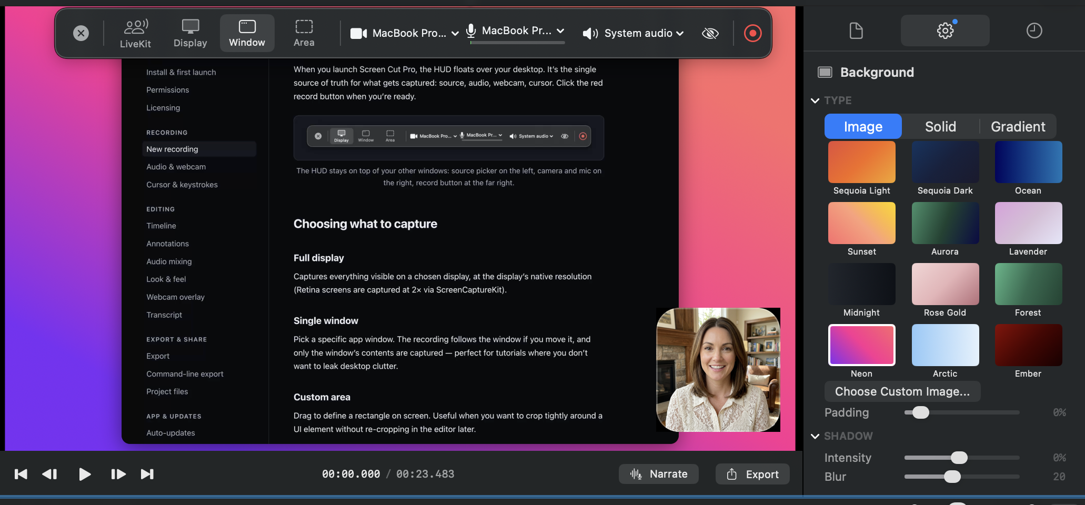Open Webcam overlay doc page
1085x505 pixels.
(x=175, y=297)
